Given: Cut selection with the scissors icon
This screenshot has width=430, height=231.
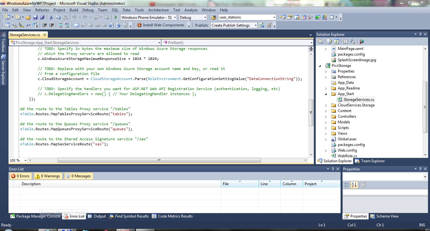Looking at the screenshot, I should coord(52,18).
